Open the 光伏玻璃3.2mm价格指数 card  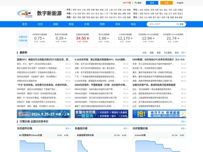[x=173, y=38]
